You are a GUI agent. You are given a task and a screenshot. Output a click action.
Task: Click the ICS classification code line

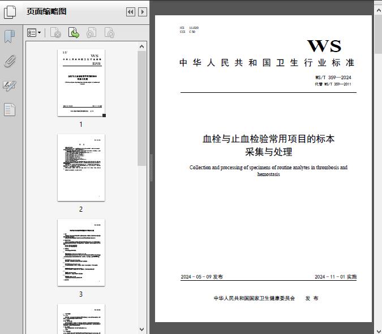click(x=189, y=28)
